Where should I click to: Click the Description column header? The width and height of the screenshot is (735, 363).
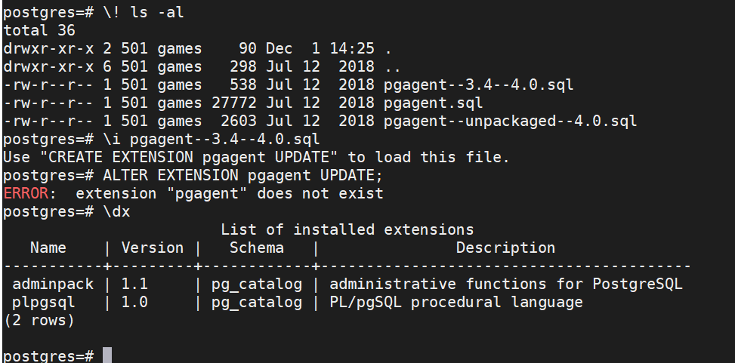coord(505,248)
